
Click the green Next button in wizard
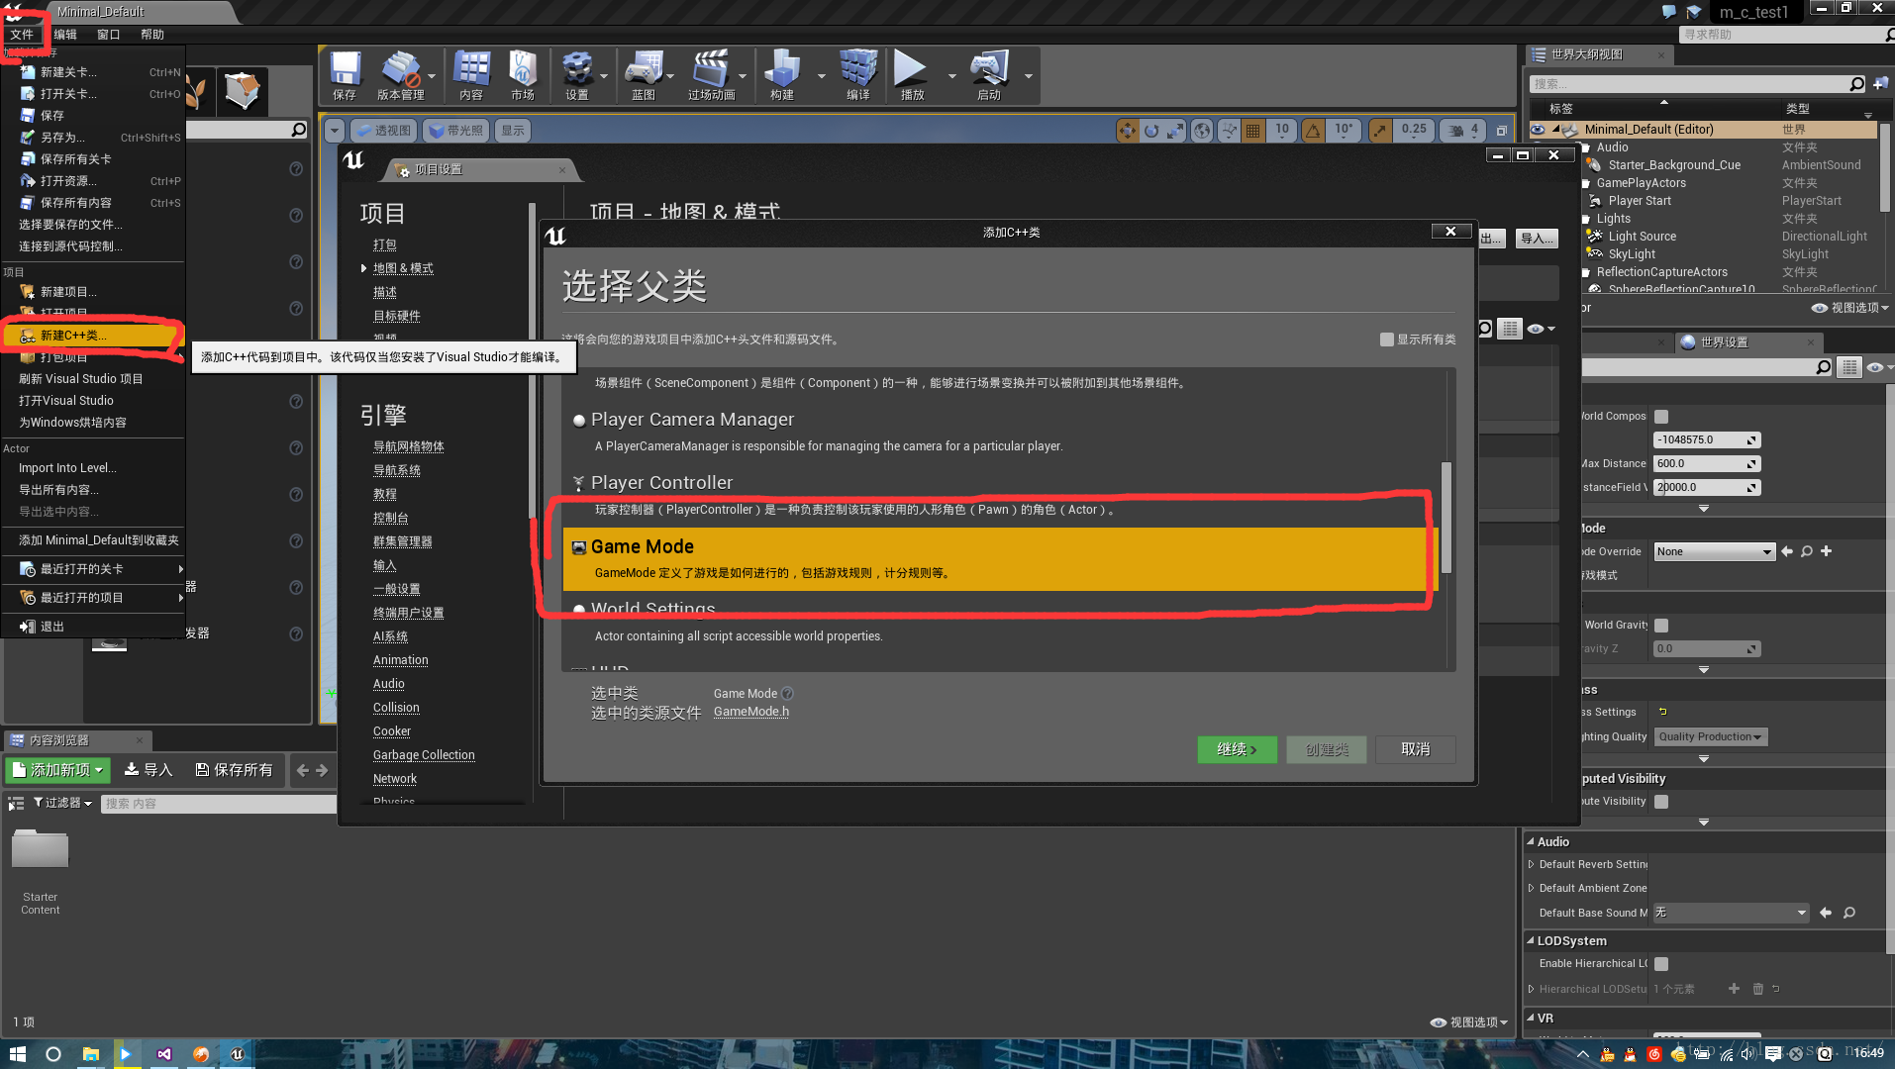pos(1237,749)
